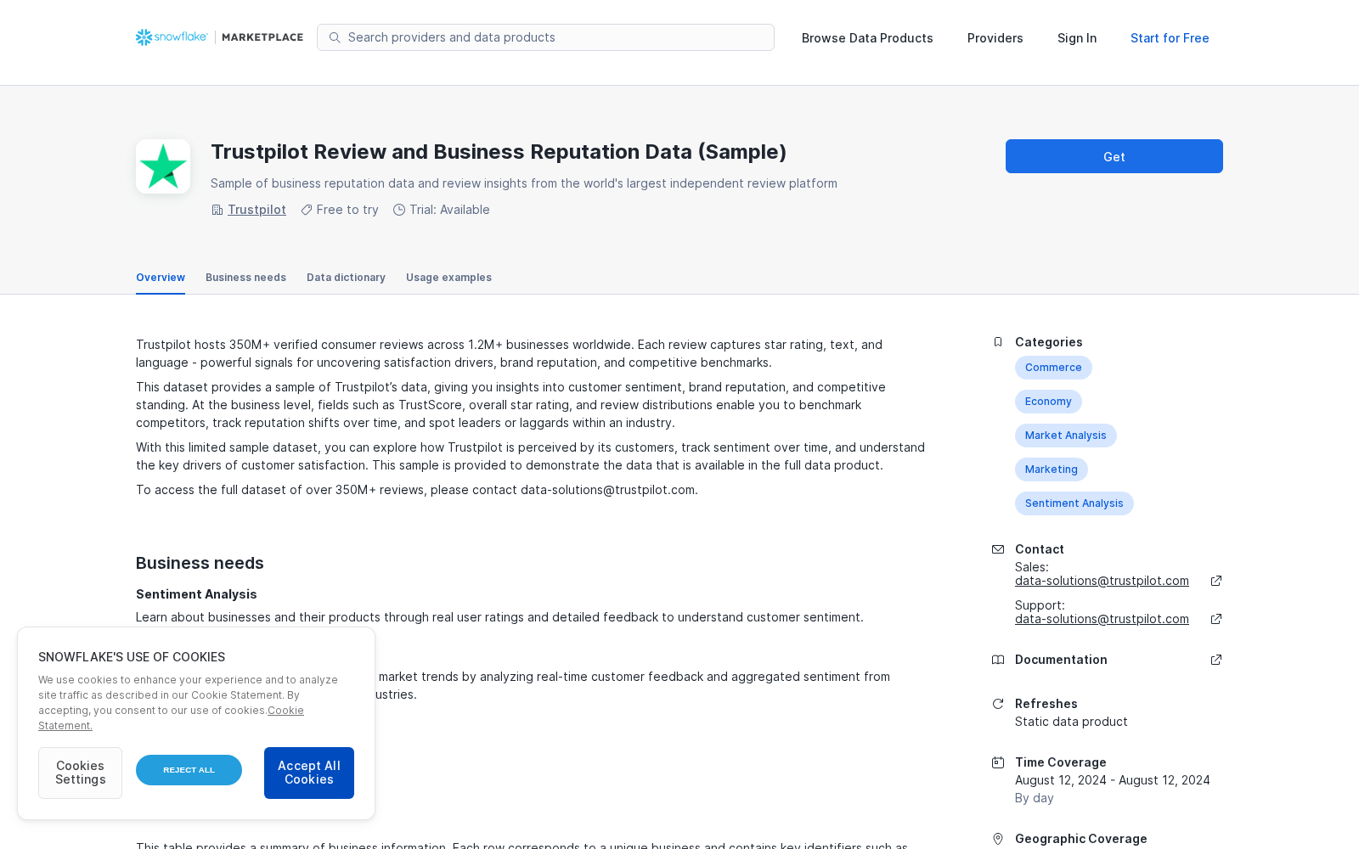Click the "August 12, 2024 - August 12, 2024" text

(x=1113, y=780)
